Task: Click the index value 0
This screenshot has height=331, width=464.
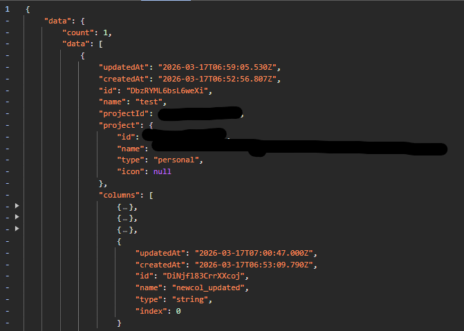Action: coord(178,311)
